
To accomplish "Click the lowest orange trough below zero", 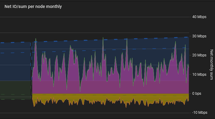I will coord(126,107).
